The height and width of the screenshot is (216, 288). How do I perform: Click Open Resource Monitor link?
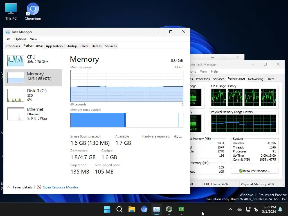[60, 187]
